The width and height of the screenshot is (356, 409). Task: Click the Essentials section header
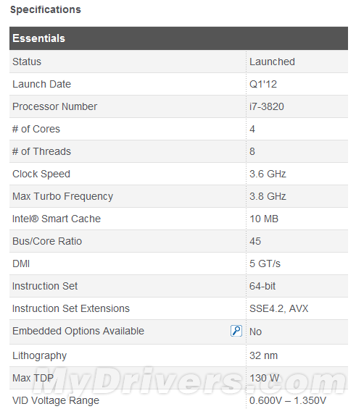pos(178,38)
